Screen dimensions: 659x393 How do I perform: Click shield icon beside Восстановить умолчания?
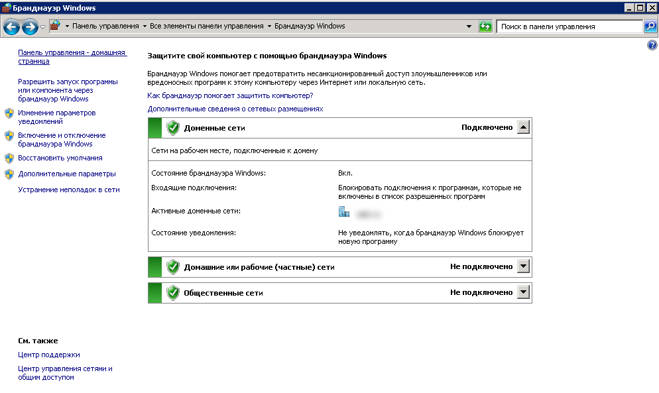(9, 158)
